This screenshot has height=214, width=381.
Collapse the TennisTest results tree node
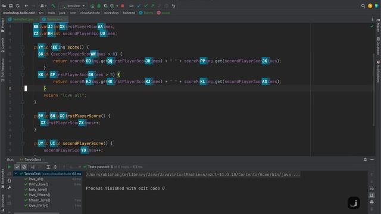(16, 174)
